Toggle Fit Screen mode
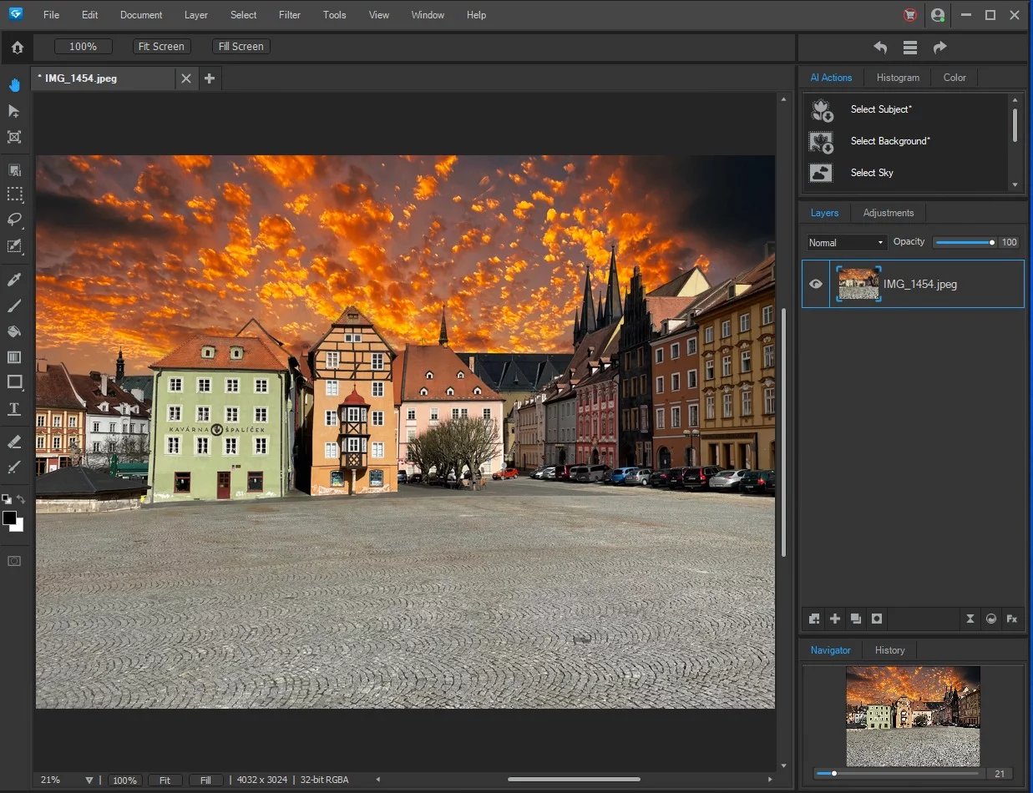 pos(161,46)
